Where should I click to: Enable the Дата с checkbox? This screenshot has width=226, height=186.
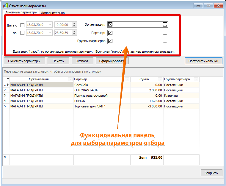point(23,25)
